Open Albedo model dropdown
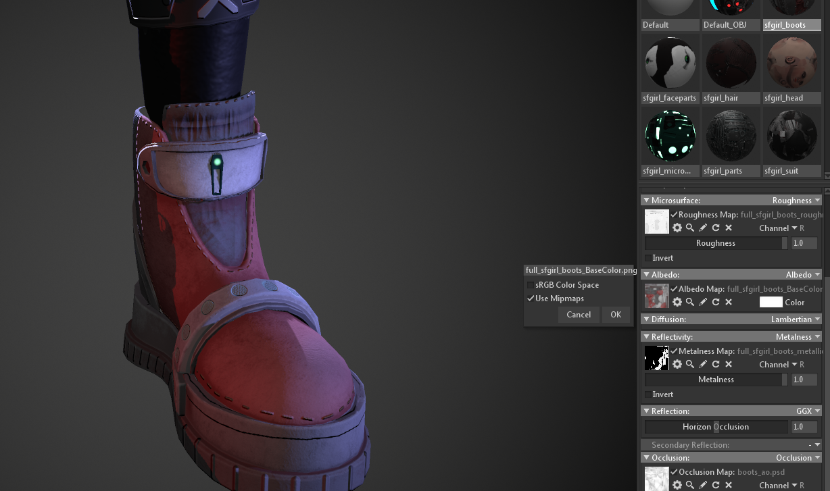The width and height of the screenshot is (830, 491). [803, 275]
